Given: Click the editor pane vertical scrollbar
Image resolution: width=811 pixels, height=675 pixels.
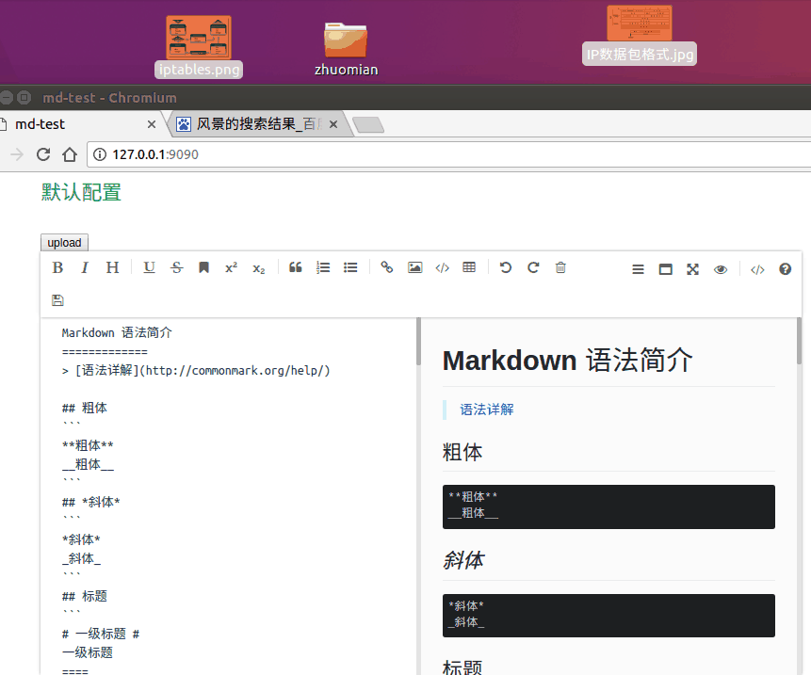Looking at the screenshot, I should (418, 342).
